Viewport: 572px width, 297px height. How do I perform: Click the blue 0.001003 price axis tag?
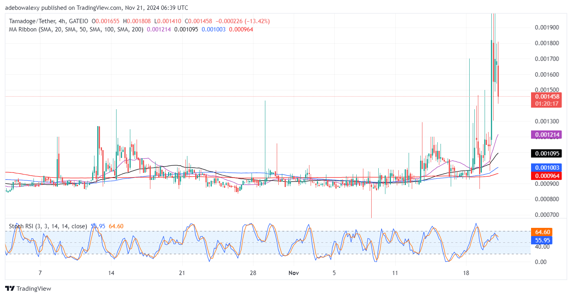[x=547, y=168]
